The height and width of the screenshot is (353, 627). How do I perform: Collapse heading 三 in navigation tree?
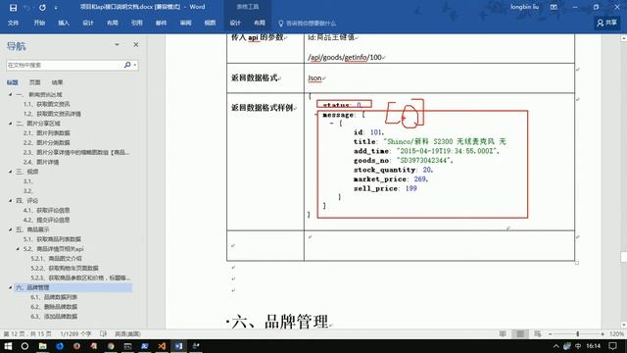(11, 172)
